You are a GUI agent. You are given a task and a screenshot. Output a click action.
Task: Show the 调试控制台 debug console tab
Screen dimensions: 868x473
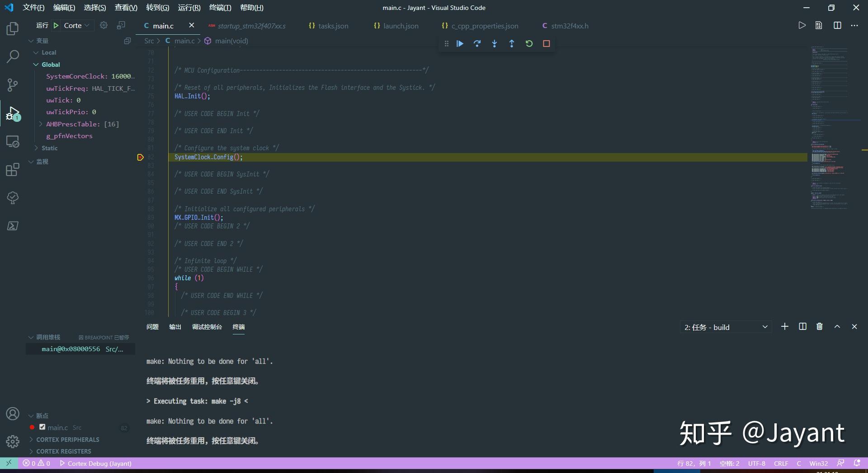pos(207,327)
